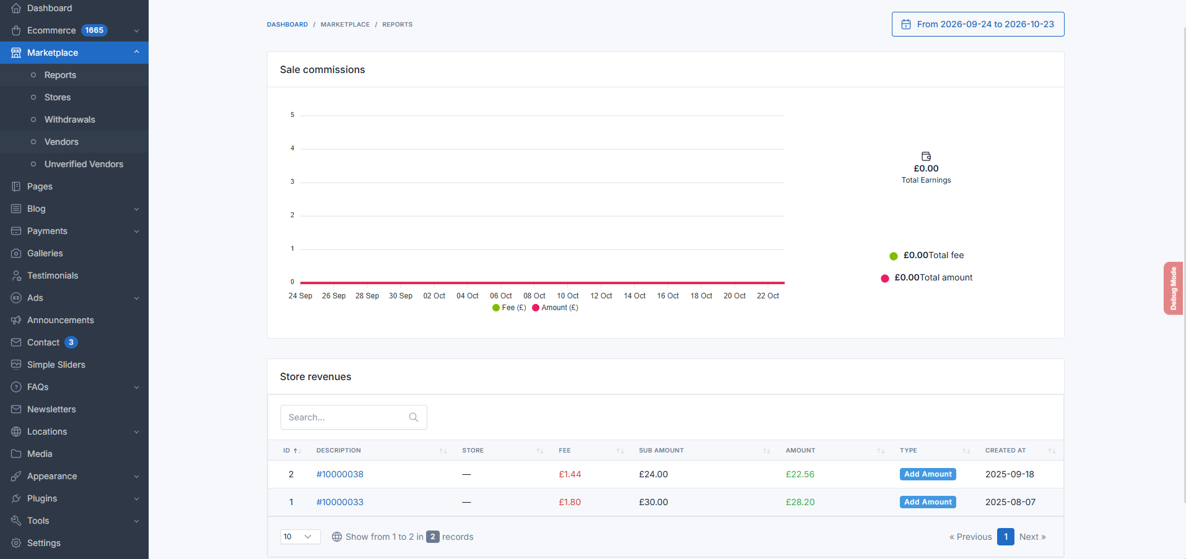This screenshot has width=1186, height=559.
Task: Click the Ads icon in sidebar
Action: 16,298
